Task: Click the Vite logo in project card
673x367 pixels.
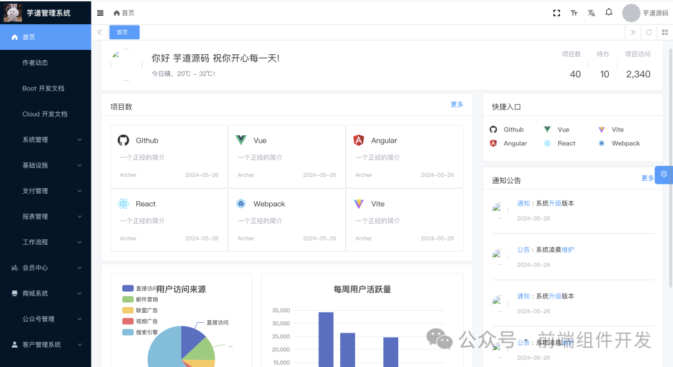Action: coord(359,204)
